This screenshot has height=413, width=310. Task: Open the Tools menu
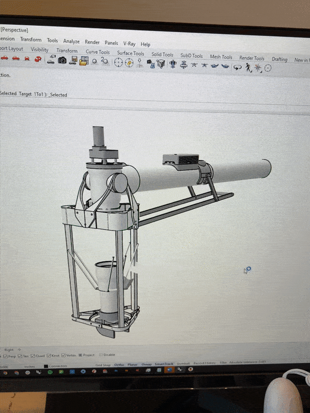52,40
